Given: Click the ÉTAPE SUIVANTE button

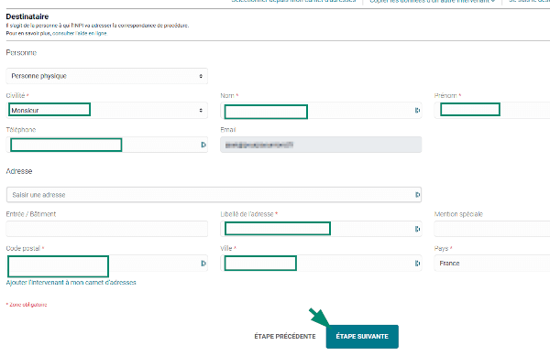Looking at the screenshot, I should pyautogui.click(x=362, y=337).
